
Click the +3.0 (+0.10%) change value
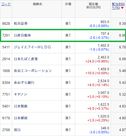98,97
